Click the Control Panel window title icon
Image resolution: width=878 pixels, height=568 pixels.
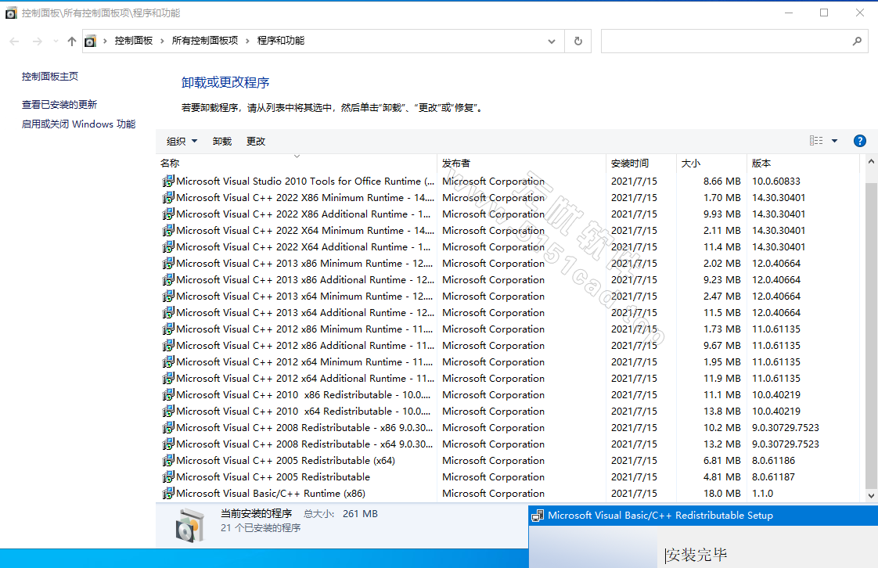(11, 13)
